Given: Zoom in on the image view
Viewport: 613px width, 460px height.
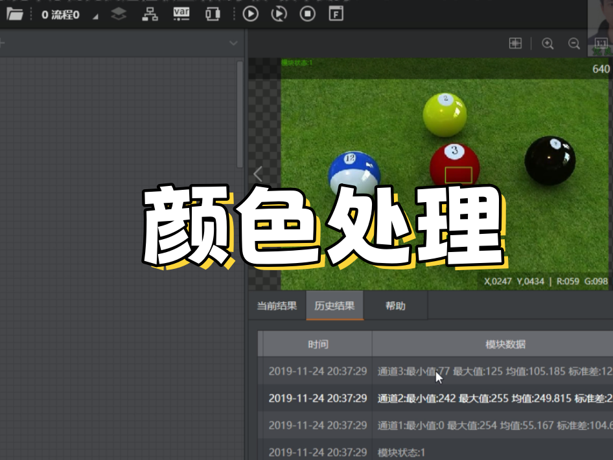Looking at the screenshot, I should [x=548, y=43].
